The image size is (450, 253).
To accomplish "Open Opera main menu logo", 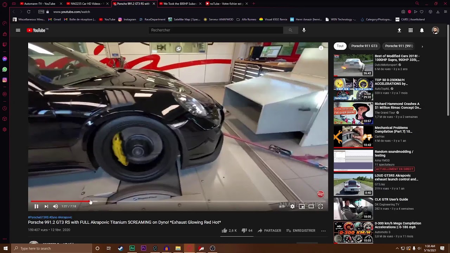I will (5, 5).
